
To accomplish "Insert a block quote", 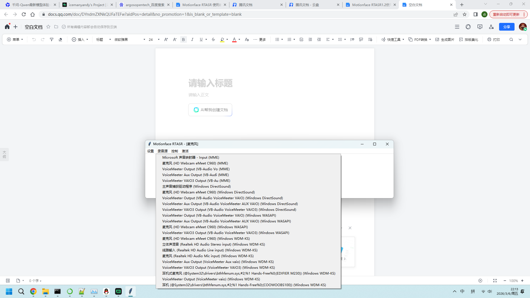I will 352,39.
